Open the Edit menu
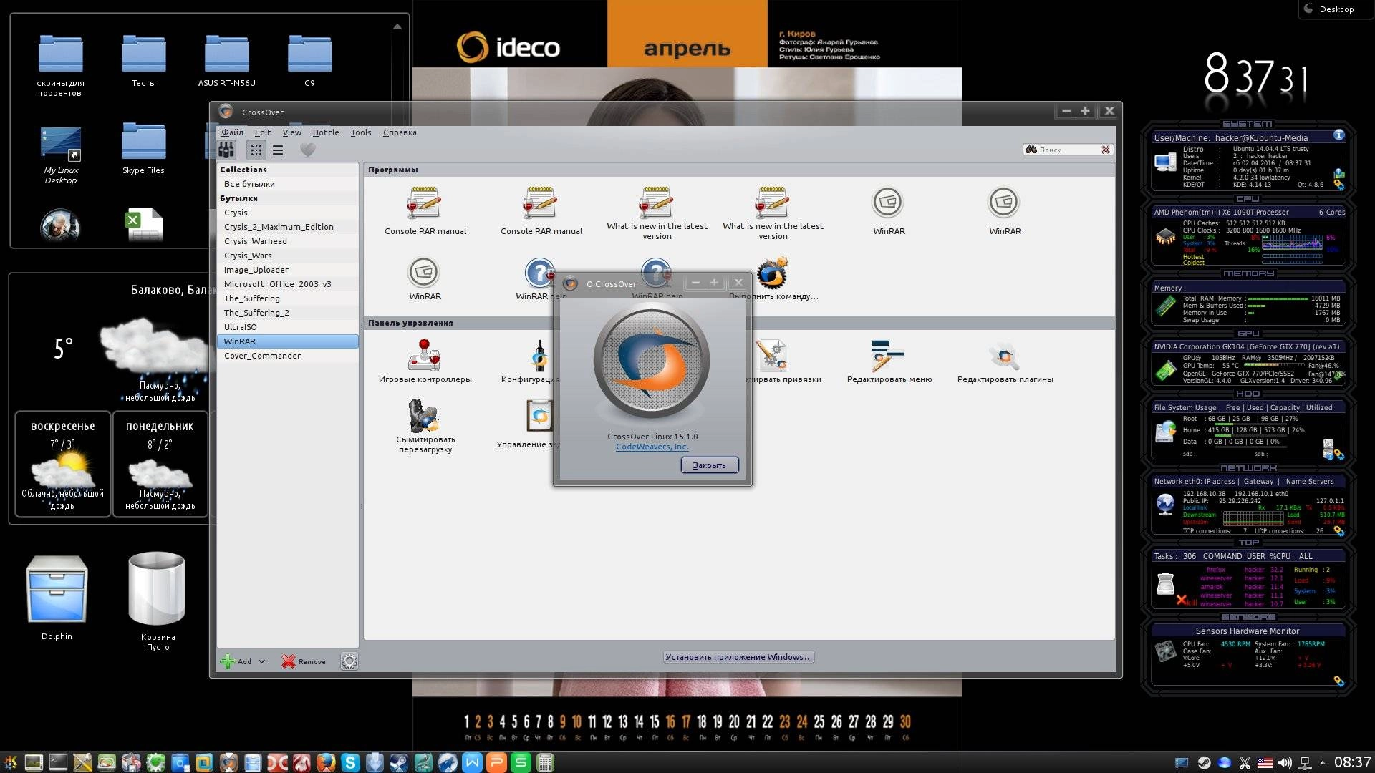Screen dimensions: 1375x773 click(263, 132)
